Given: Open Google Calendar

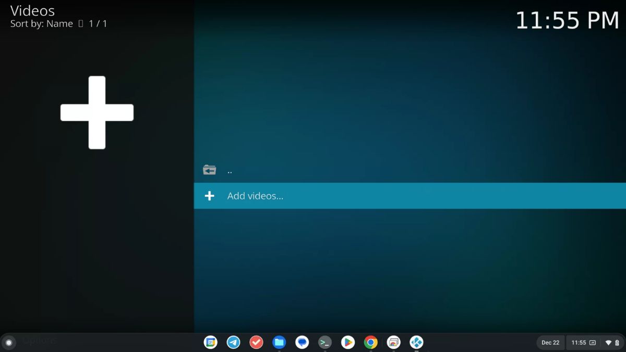Looking at the screenshot, I should (210, 343).
